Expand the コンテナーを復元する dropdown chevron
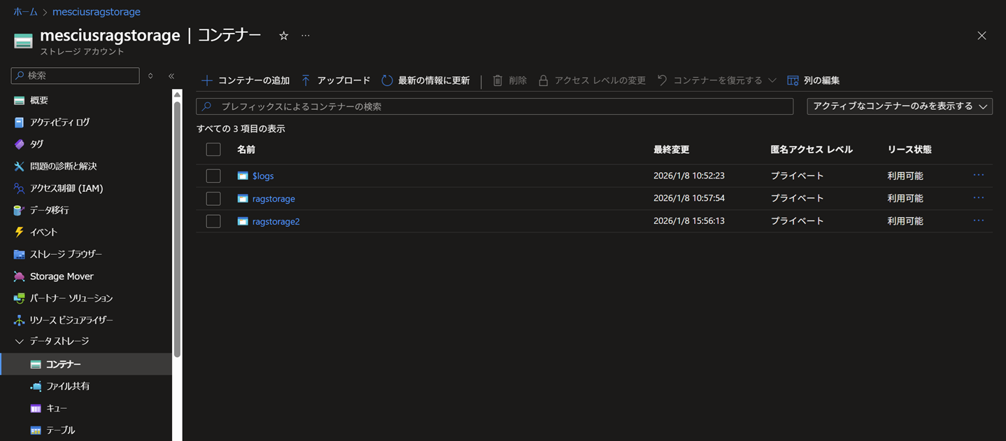Screen dimensions: 1006x441 [772, 80]
